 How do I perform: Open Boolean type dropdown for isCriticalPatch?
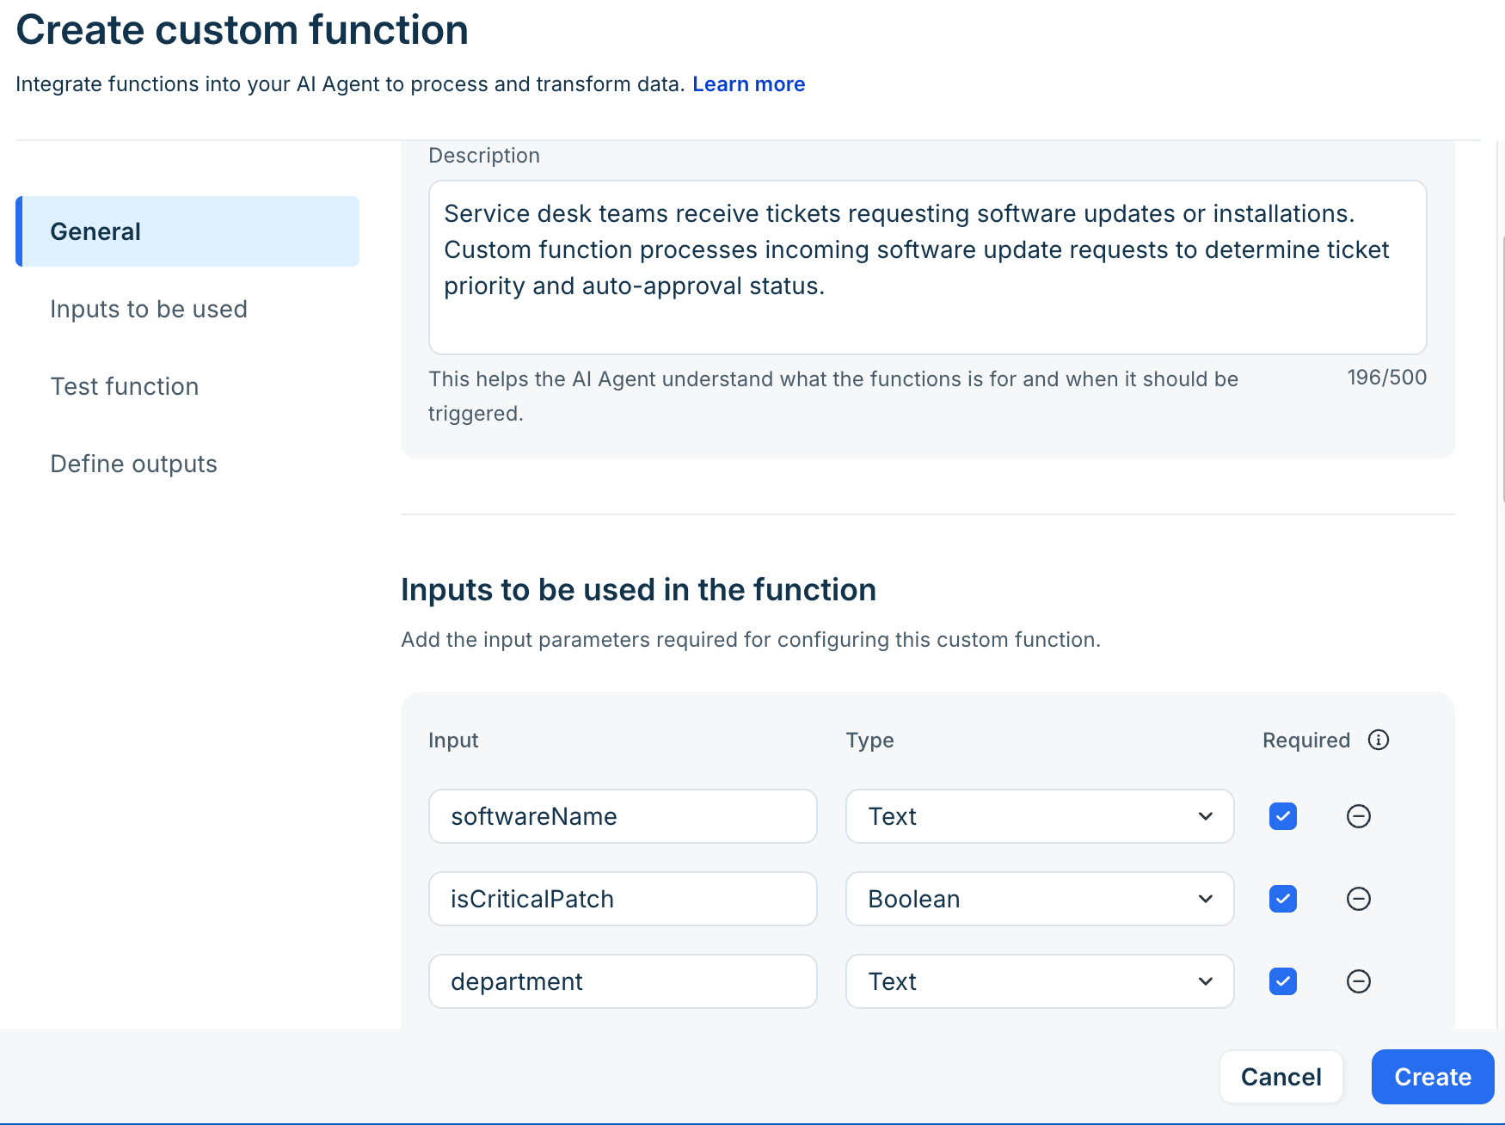click(1040, 899)
